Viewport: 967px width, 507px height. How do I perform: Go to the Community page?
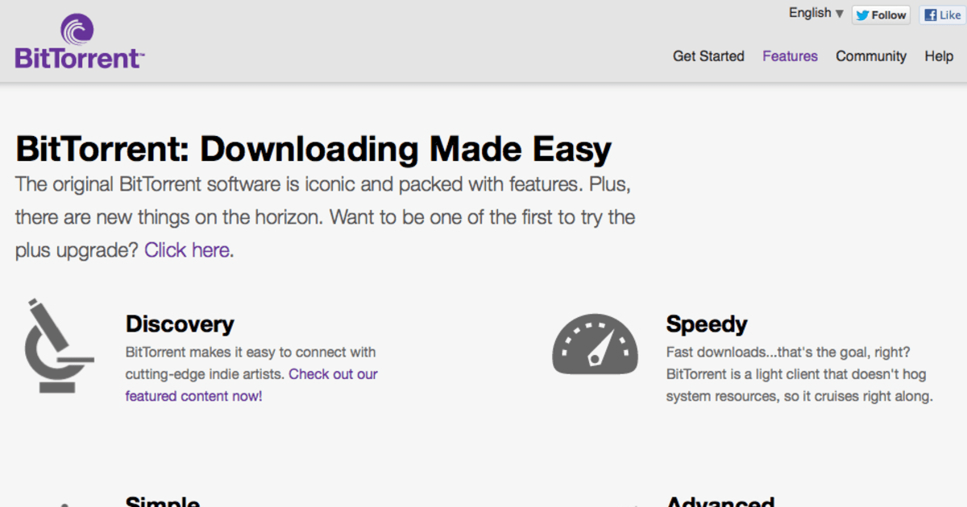871,56
